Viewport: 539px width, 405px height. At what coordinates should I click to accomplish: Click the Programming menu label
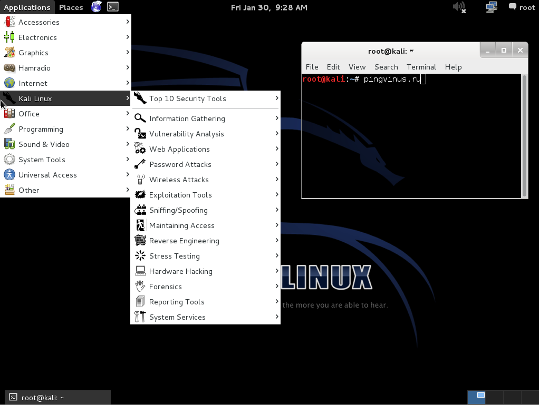pos(41,129)
